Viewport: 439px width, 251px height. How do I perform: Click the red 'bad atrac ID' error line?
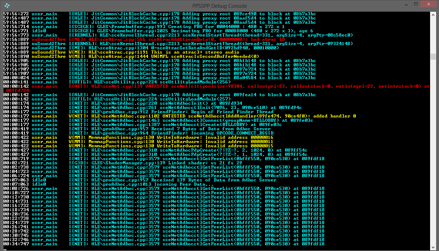click(x=178, y=39)
